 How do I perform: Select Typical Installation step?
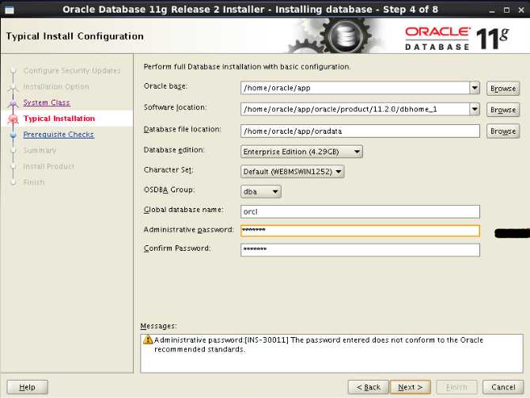pos(59,119)
